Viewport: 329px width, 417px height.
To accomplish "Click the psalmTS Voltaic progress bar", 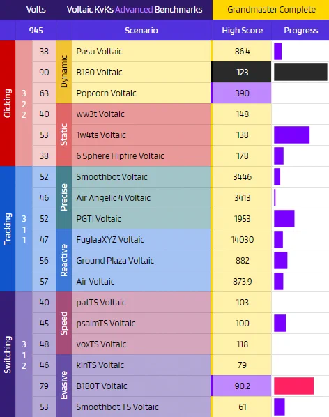I will point(280,323).
